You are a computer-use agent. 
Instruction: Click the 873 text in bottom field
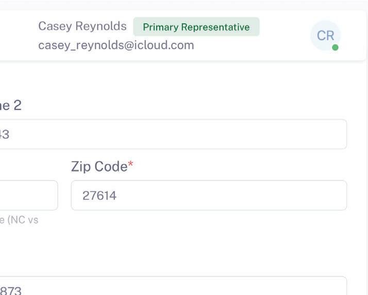pos(10,290)
